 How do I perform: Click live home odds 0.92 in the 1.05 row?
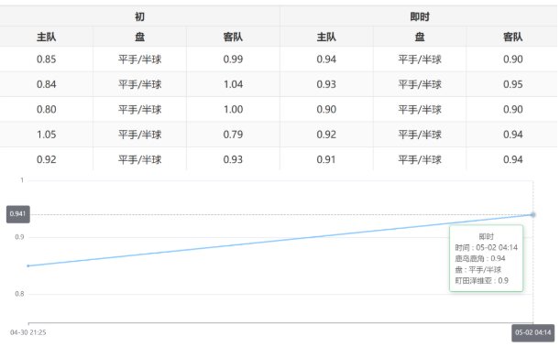click(x=326, y=135)
